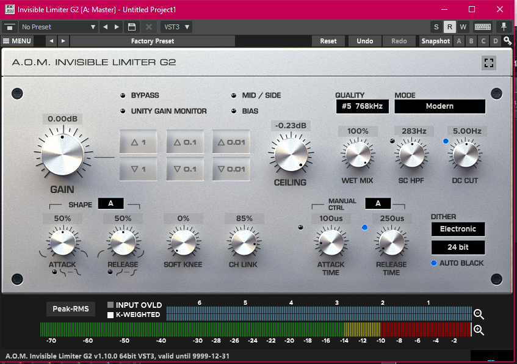Image resolution: width=517 pixels, height=364 pixels.
Task: Toggle fullscreen with the expand icon
Action: click(489, 63)
